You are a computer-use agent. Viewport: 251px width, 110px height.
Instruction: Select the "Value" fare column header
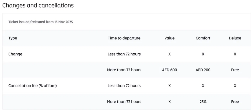(x=169, y=38)
